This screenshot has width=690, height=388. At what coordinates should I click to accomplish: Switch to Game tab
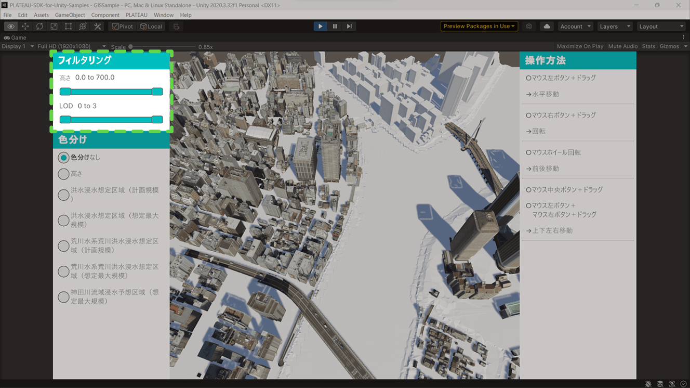15,37
